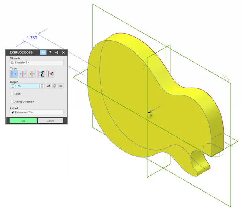The image size is (242, 210).
Task: Click the Label field containing Extrusion<1>
Action: [37, 113]
